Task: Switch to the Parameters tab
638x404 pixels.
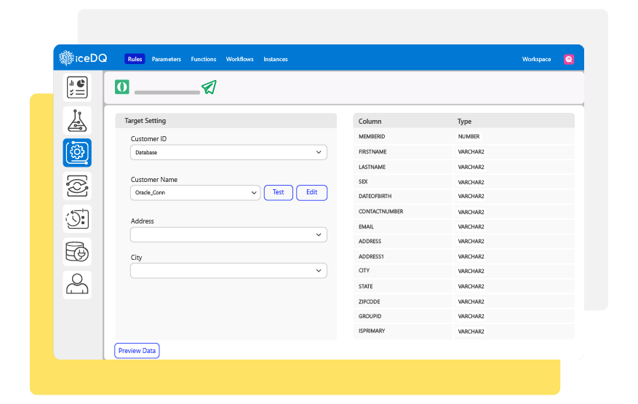Action: pyautogui.click(x=167, y=59)
